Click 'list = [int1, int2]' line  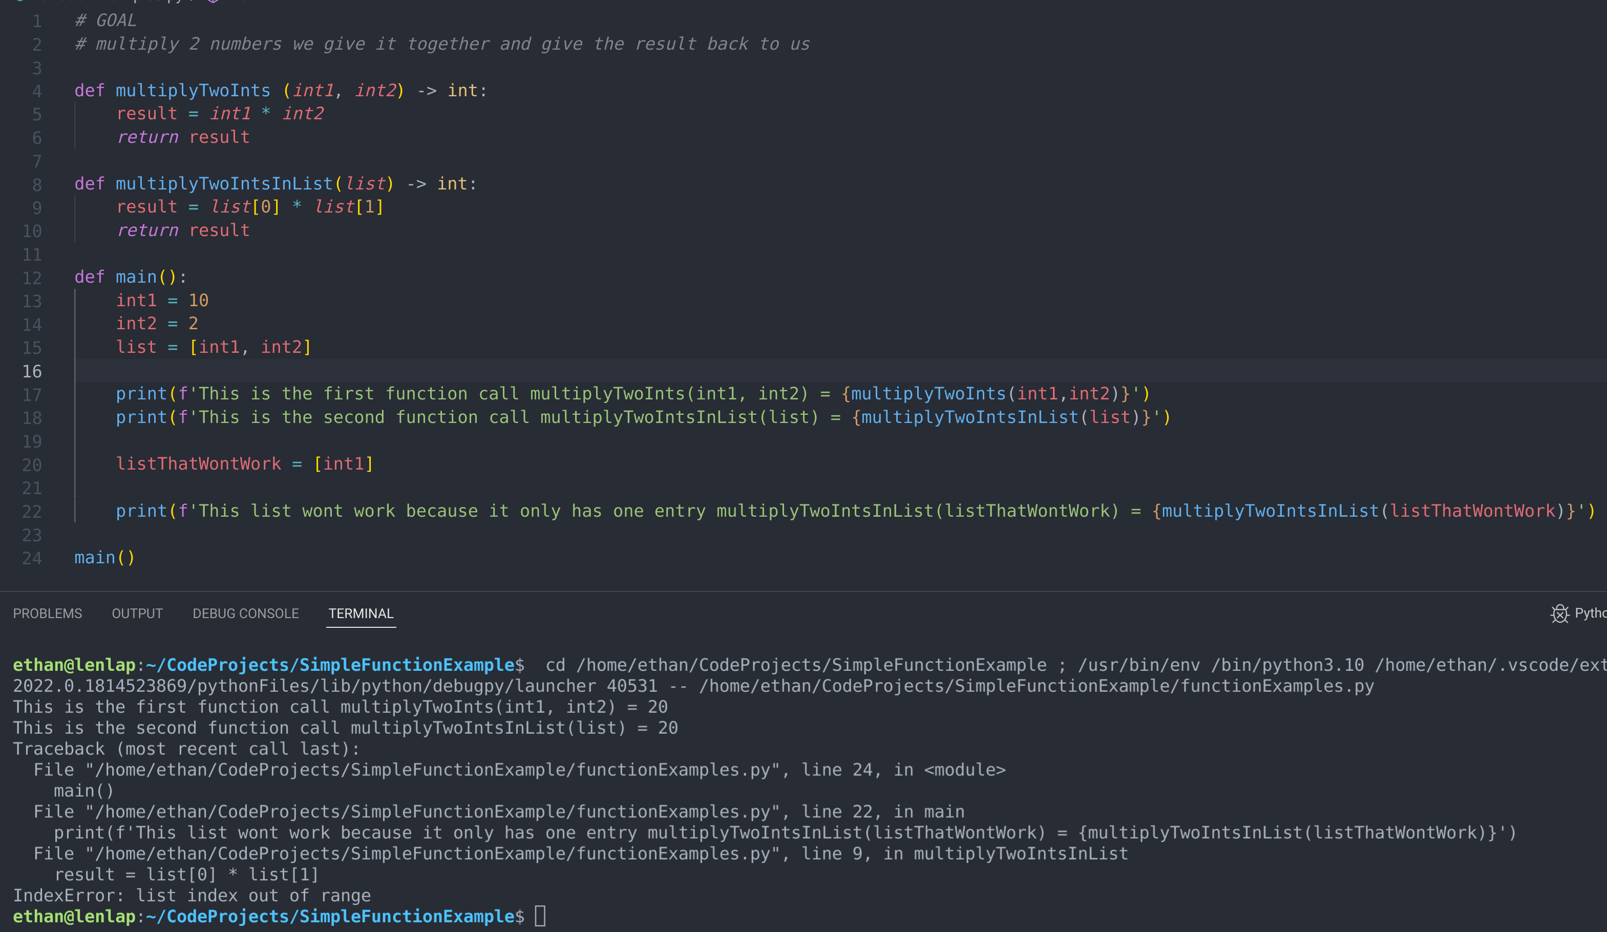click(x=214, y=347)
